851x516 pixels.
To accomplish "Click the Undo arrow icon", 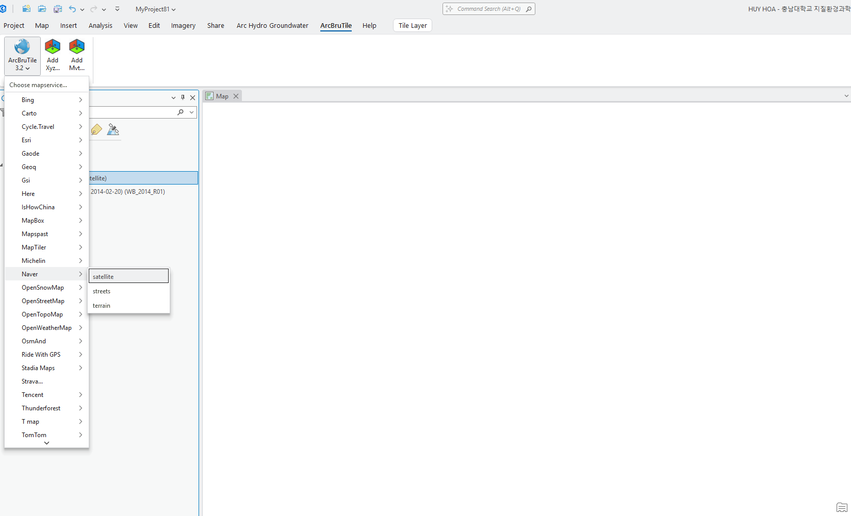I will pos(72,9).
